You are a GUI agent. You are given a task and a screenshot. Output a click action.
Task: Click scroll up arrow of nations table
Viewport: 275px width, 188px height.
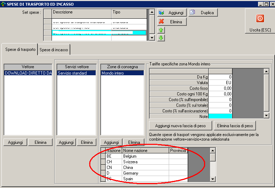[213, 151]
